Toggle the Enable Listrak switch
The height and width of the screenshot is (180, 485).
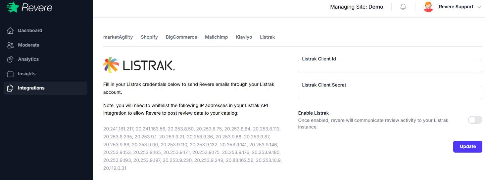[475, 120]
